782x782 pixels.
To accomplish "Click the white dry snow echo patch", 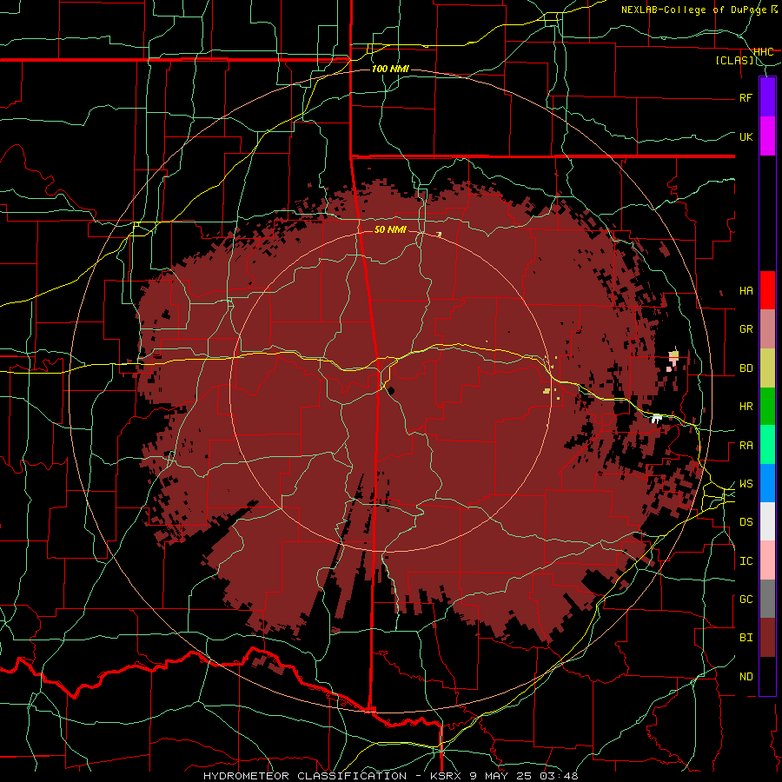I will coord(656,418).
